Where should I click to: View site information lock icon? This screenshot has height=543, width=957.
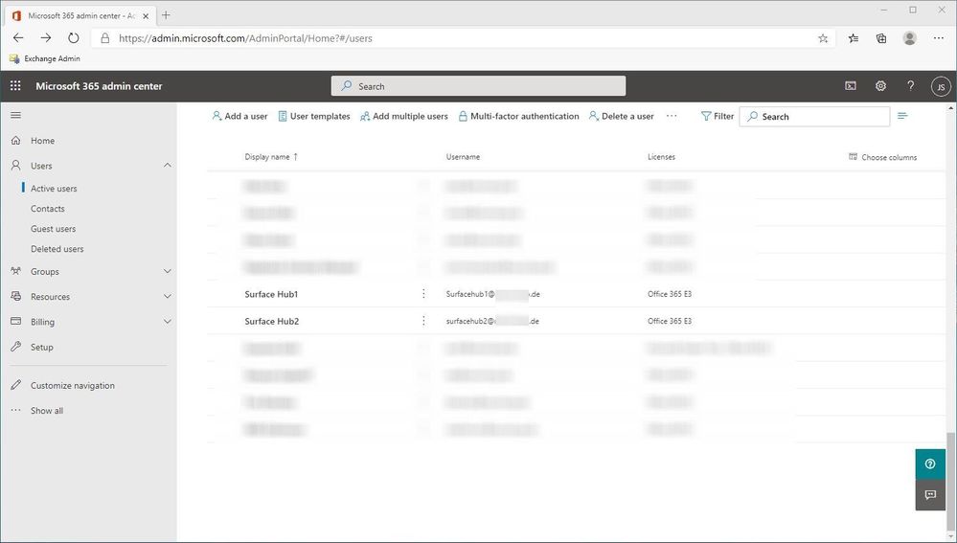click(x=105, y=38)
